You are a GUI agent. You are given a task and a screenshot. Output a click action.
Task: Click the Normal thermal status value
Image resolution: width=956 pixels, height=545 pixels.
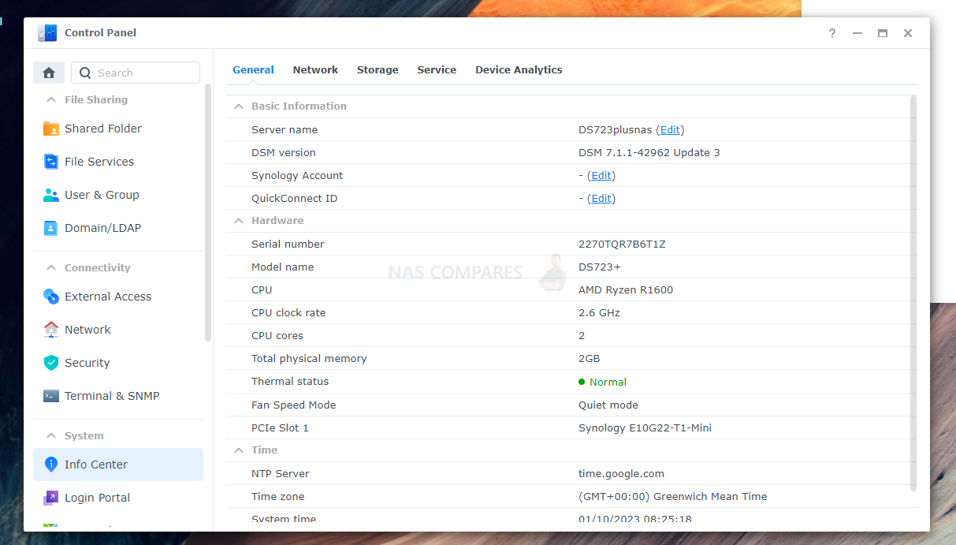pyautogui.click(x=608, y=382)
